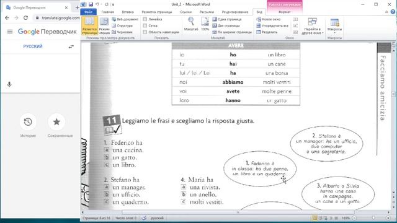Close the Google Переводчик browser tab

click(x=66, y=7)
